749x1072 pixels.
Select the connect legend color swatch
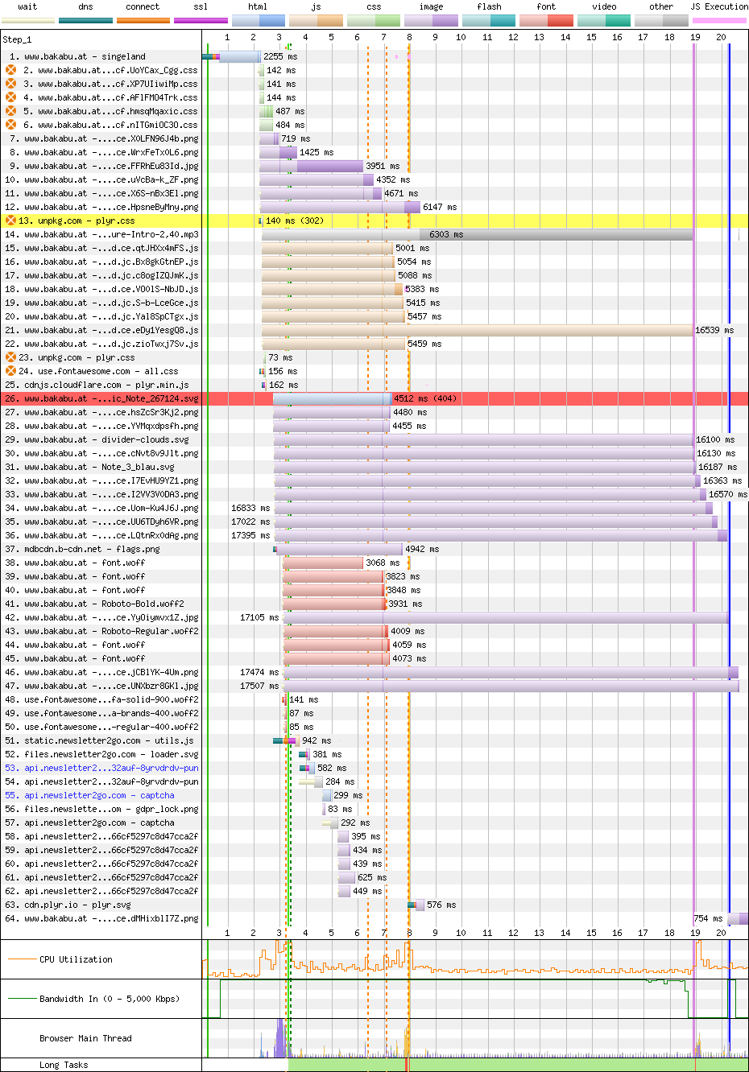(x=143, y=20)
